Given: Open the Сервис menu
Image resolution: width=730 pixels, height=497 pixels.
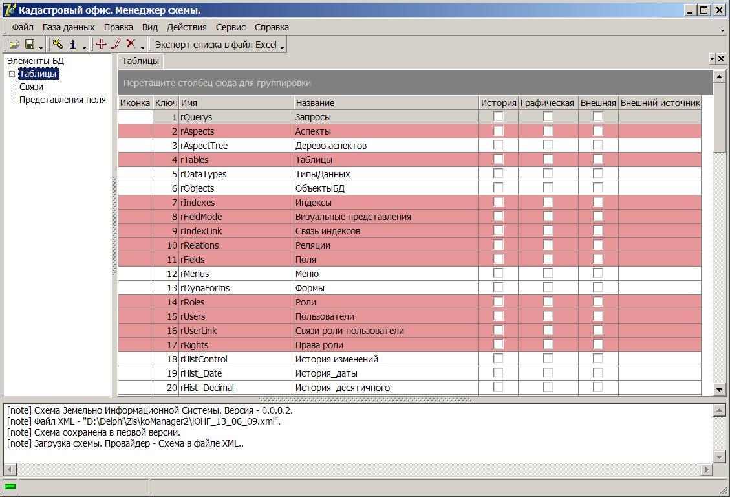Looking at the screenshot, I should [x=231, y=27].
